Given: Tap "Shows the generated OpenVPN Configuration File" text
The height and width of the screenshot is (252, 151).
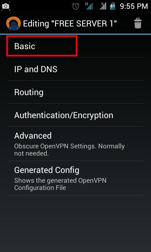Looking at the screenshot, I should click(x=60, y=184).
